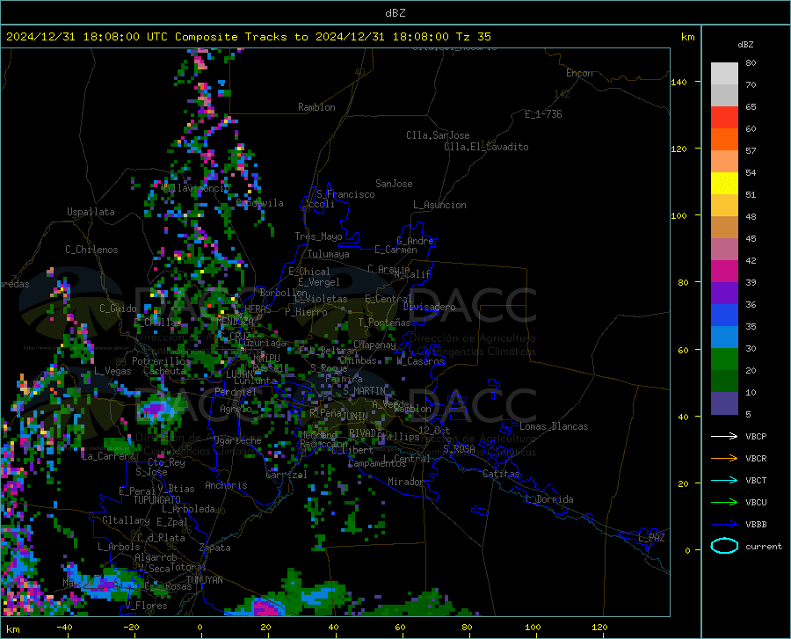Click the Tres_Mayo map label
This screenshot has height=639, width=791.
(x=318, y=236)
